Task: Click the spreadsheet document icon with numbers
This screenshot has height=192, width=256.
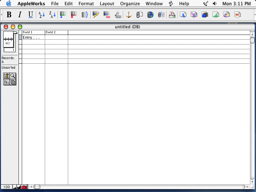Action: [x=194, y=14]
